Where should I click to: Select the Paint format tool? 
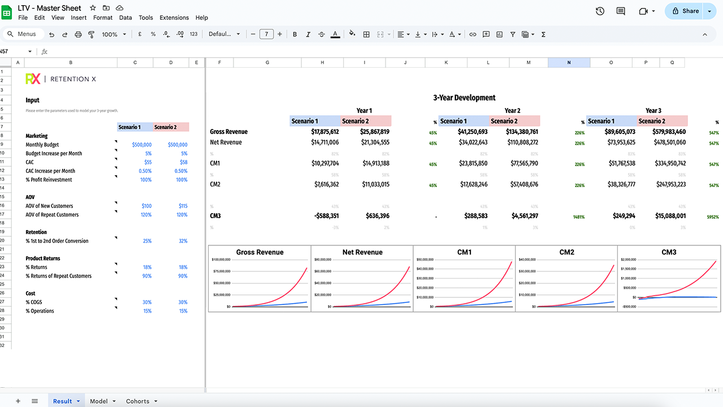[x=91, y=34]
